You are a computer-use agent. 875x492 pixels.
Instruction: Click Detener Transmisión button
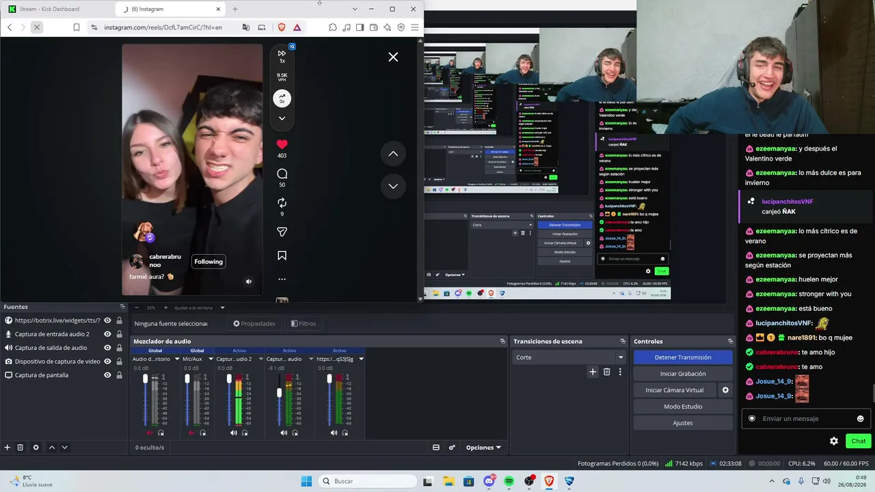pyautogui.click(x=683, y=357)
